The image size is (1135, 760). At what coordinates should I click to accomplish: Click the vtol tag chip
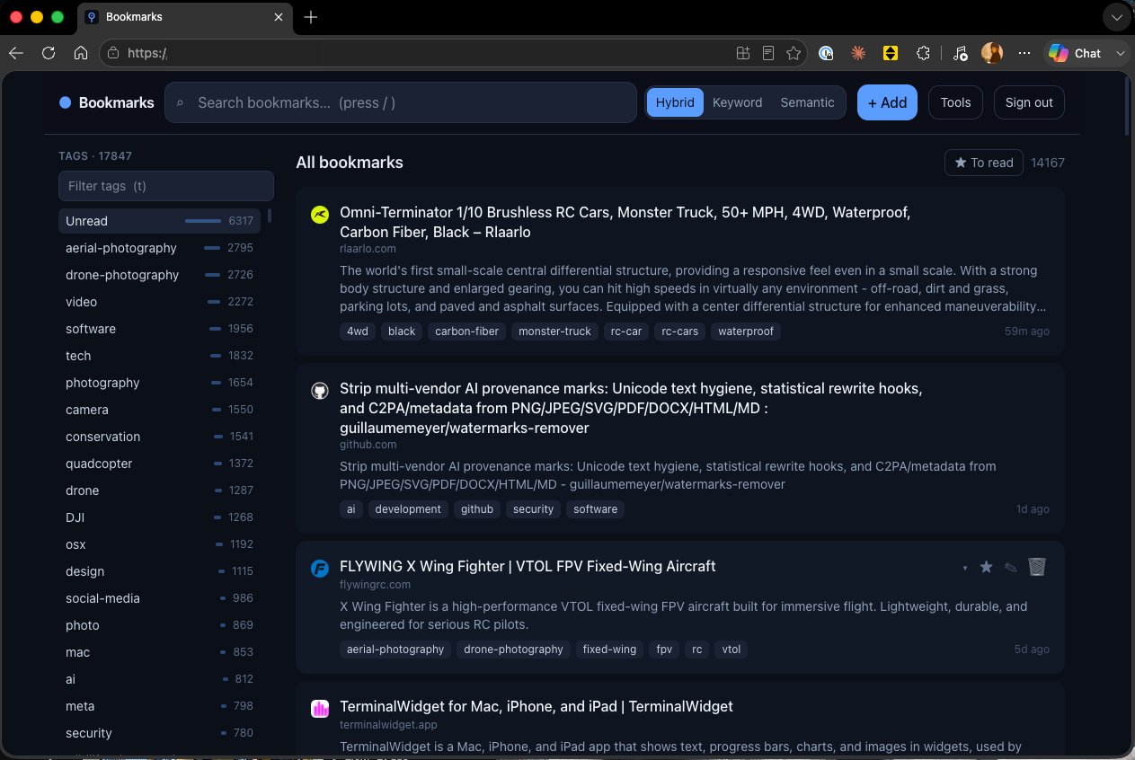(732, 650)
